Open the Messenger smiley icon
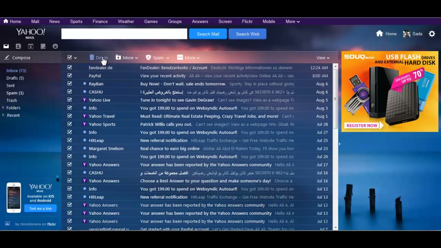 coord(55,46)
